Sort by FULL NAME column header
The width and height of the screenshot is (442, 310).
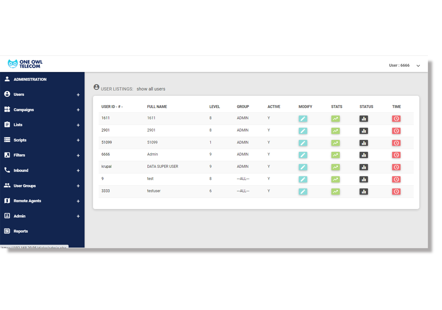point(157,107)
